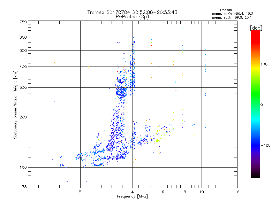Screen dimensions: 279x209
Task: Click the y-axis tick label "75"
Action: click(x=24, y=187)
